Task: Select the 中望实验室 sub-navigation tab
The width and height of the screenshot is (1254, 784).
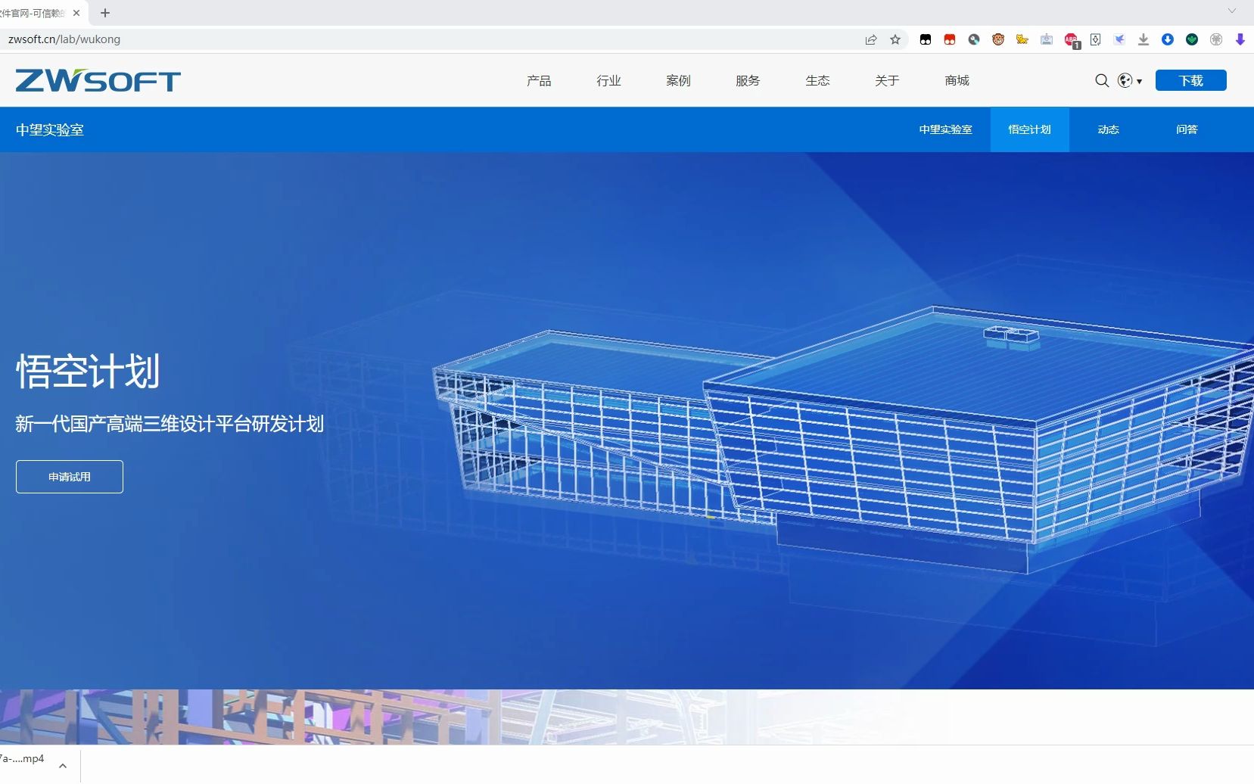Action: coord(945,129)
